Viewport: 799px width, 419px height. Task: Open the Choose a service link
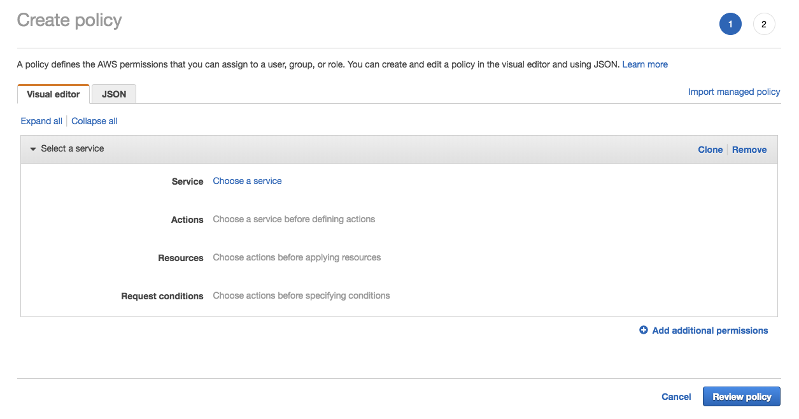click(x=247, y=181)
